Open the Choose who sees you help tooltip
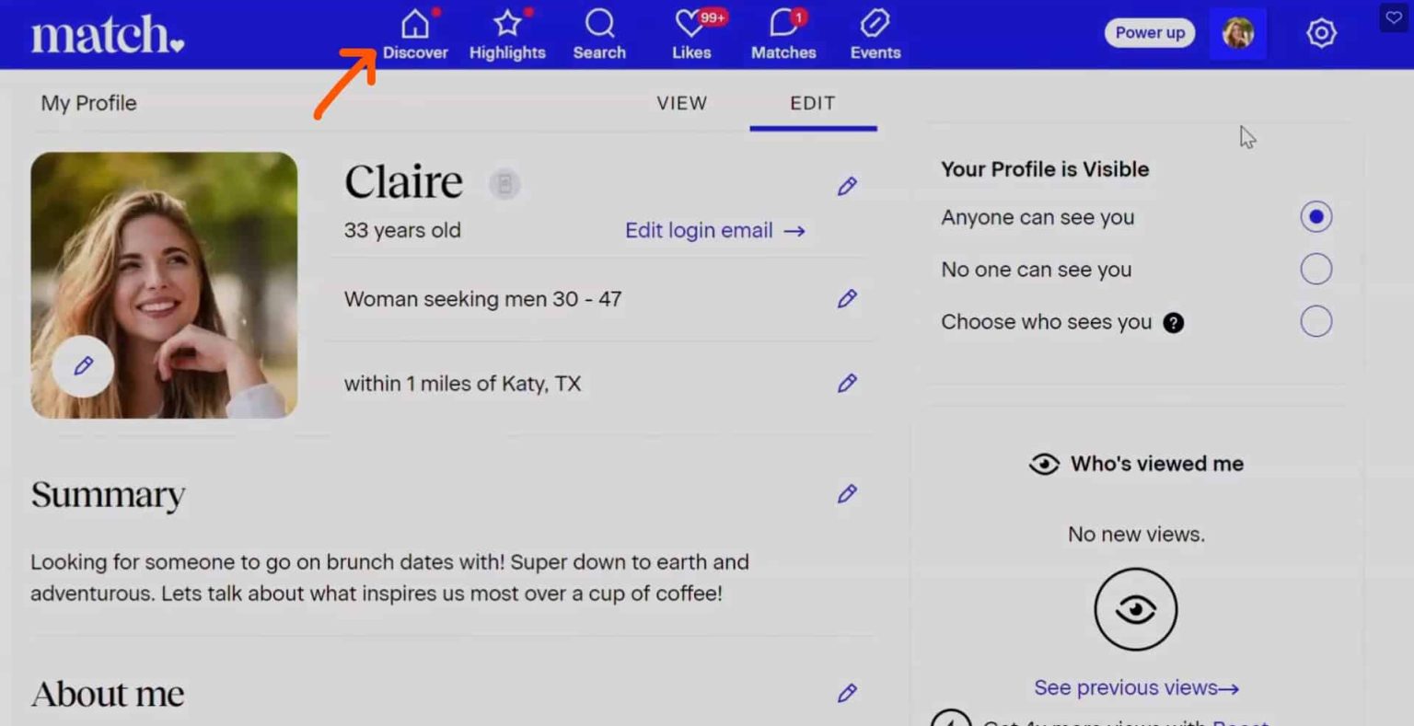This screenshot has width=1414, height=726. click(1173, 323)
